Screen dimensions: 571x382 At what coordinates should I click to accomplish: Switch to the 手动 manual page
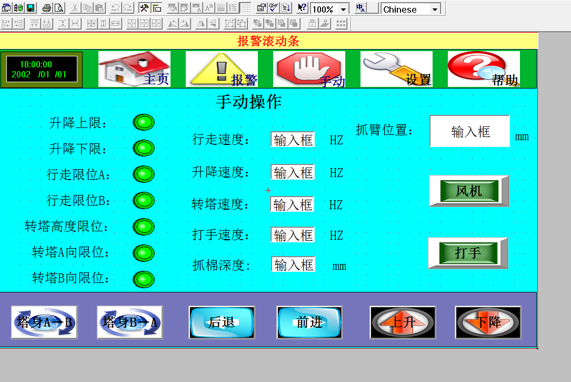309,69
